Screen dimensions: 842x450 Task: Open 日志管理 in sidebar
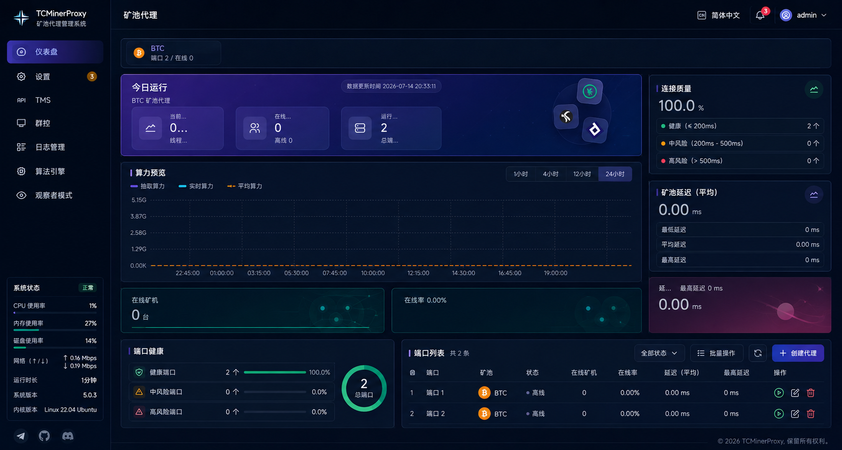click(55, 147)
